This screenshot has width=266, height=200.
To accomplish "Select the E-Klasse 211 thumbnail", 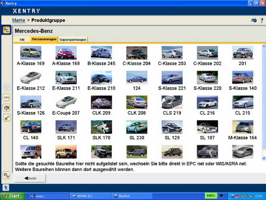I will pos(66,77).
